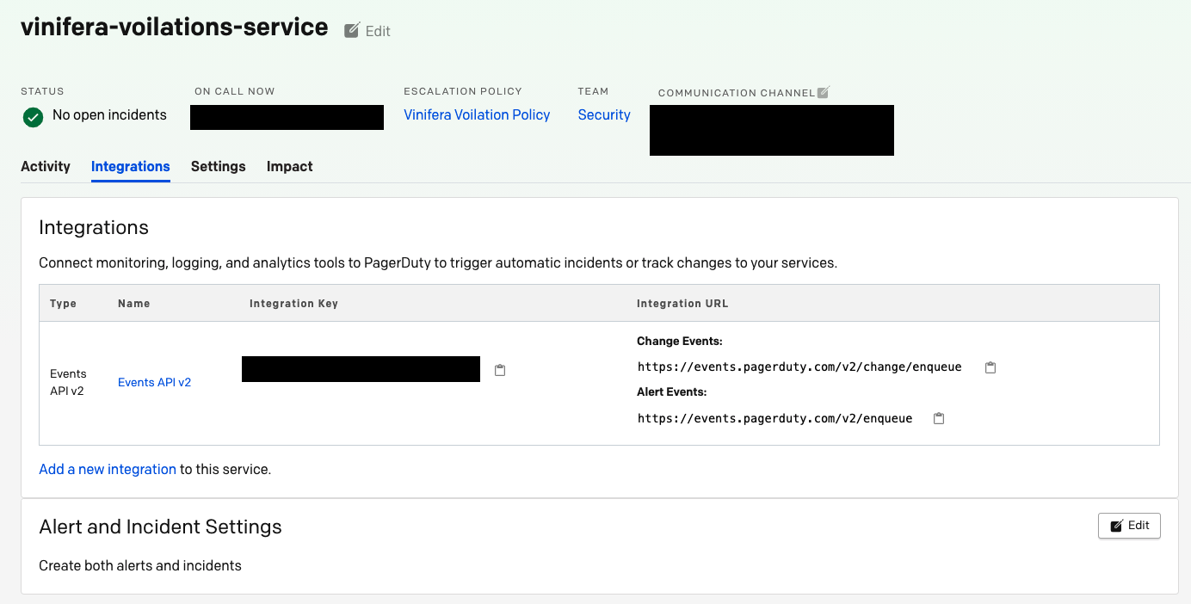Image resolution: width=1191 pixels, height=604 pixels.
Task: Click the Events API v2 type cell
Action: tap(68, 383)
